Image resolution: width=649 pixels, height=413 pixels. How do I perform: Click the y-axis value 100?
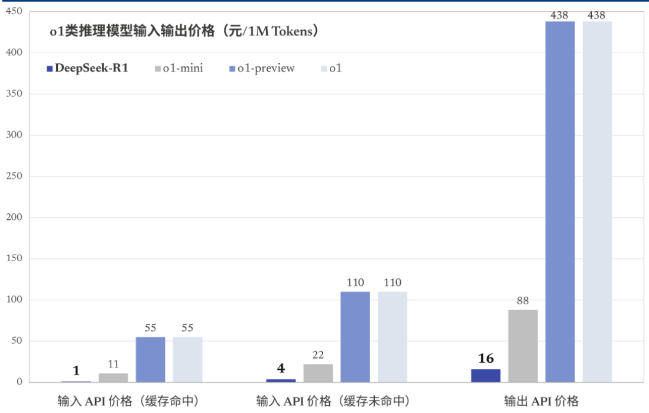point(14,300)
